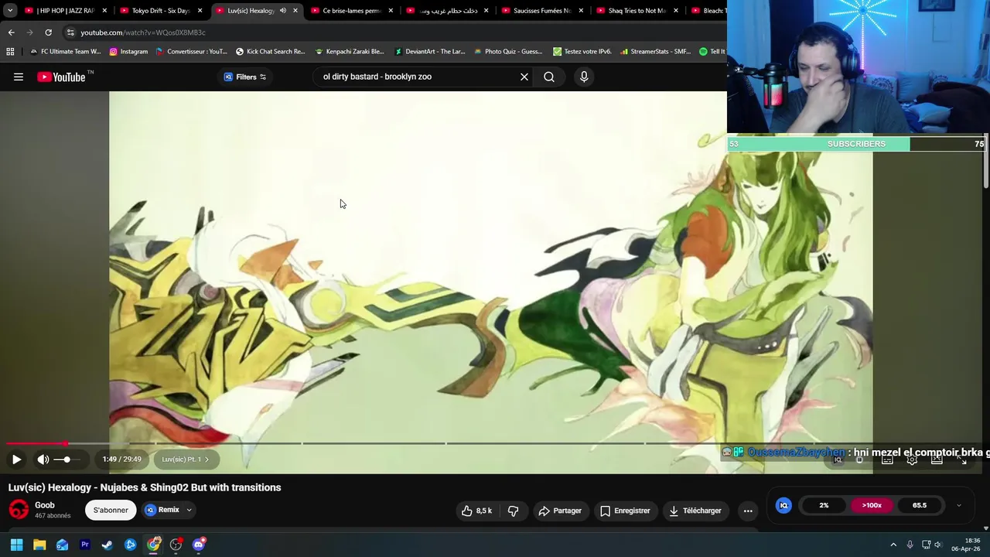Click the blue vidIQ badge icon
Viewport: 990px width, 557px height.
click(x=783, y=505)
